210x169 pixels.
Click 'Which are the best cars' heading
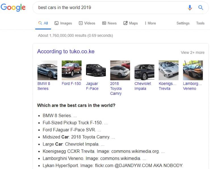coord(76,105)
